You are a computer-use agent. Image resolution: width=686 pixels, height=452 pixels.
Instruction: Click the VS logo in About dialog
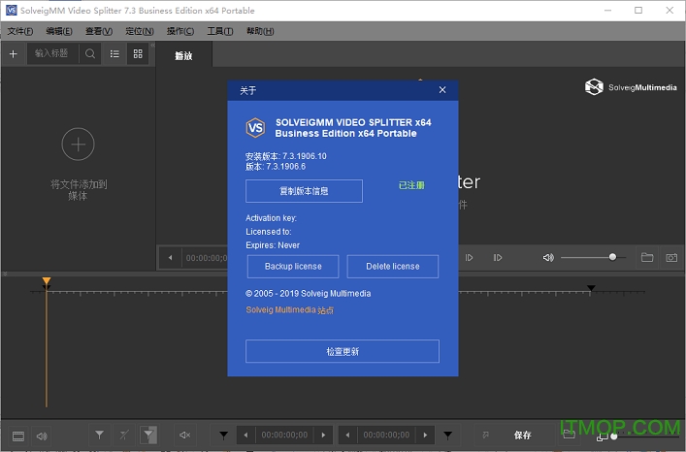coord(255,128)
